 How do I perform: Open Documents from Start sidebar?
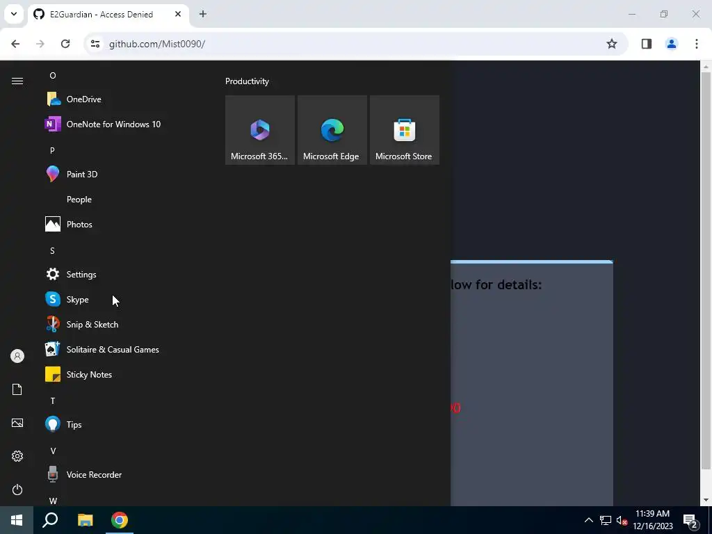[x=17, y=389]
